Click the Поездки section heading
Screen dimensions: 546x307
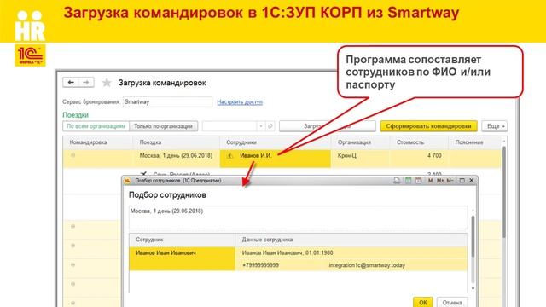pos(76,115)
